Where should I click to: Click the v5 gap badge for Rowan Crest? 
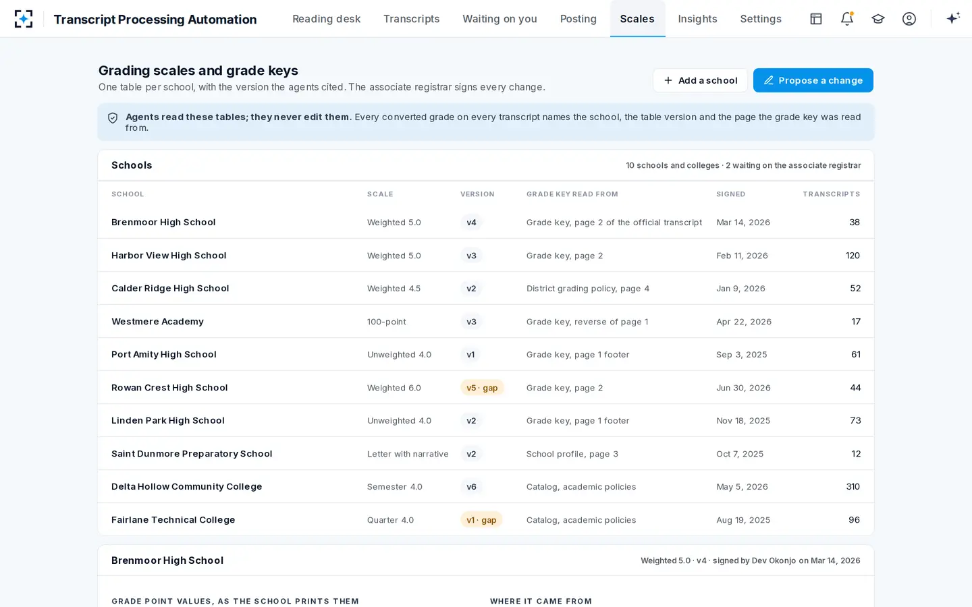[482, 388]
